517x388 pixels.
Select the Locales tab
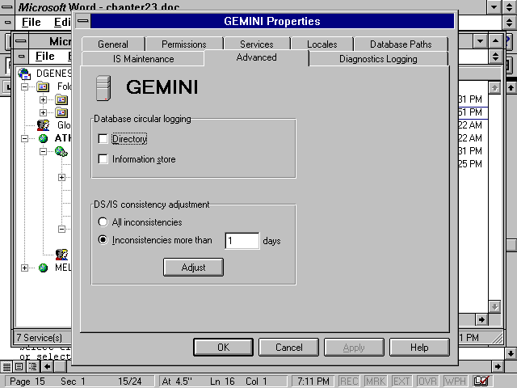(322, 44)
